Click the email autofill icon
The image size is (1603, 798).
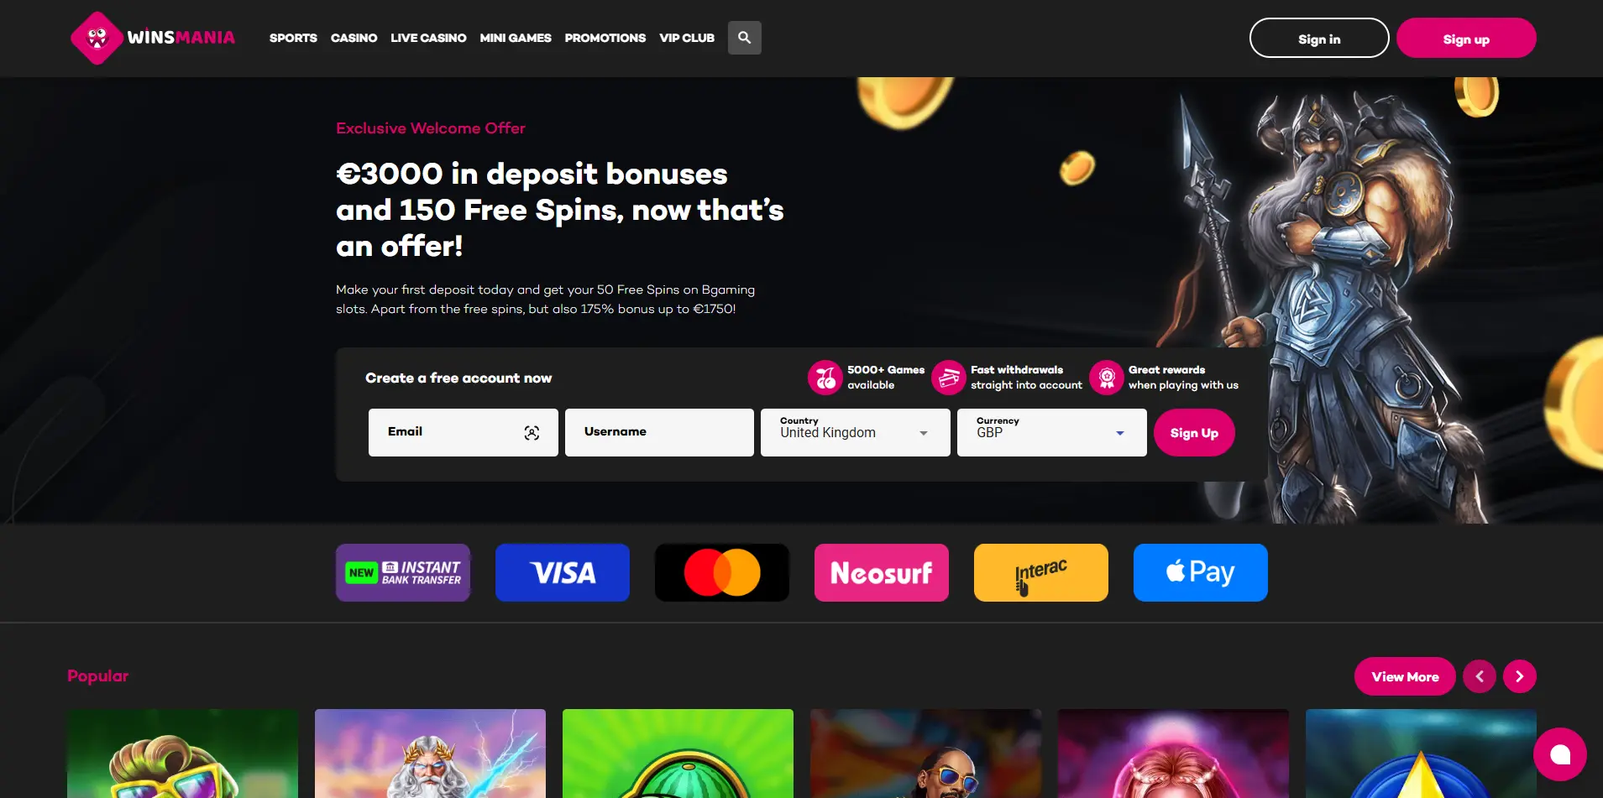532,433
